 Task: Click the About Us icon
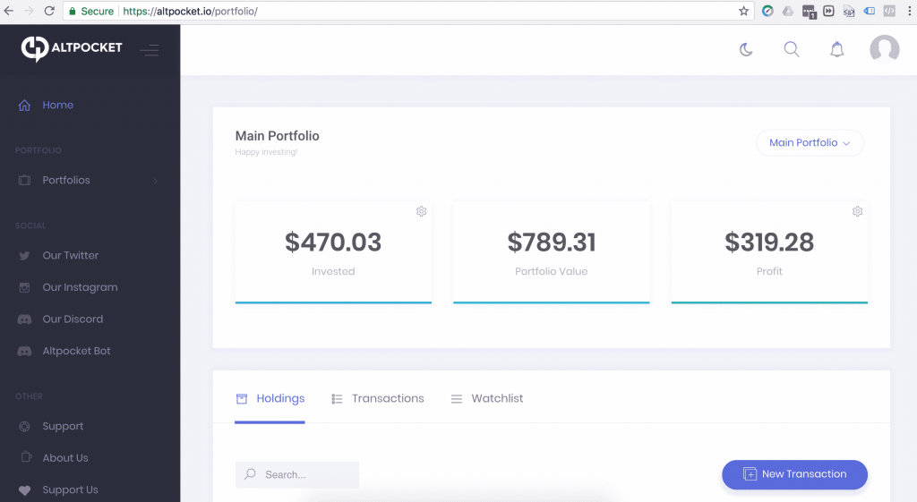pyautogui.click(x=26, y=456)
